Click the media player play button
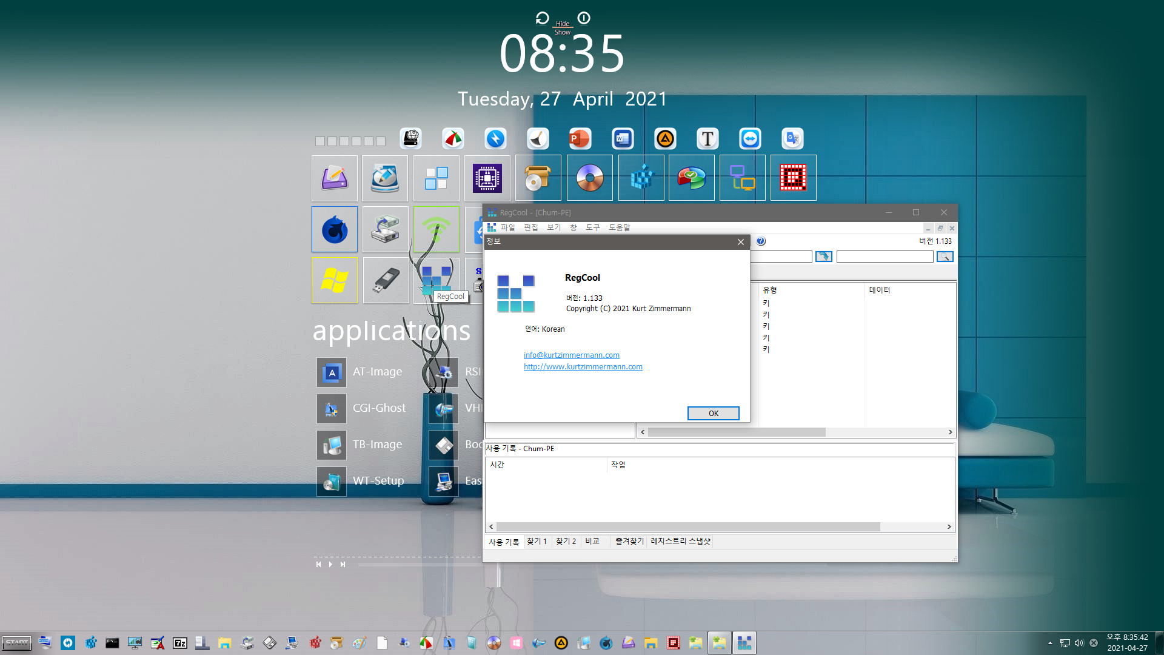The height and width of the screenshot is (655, 1164). click(330, 564)
